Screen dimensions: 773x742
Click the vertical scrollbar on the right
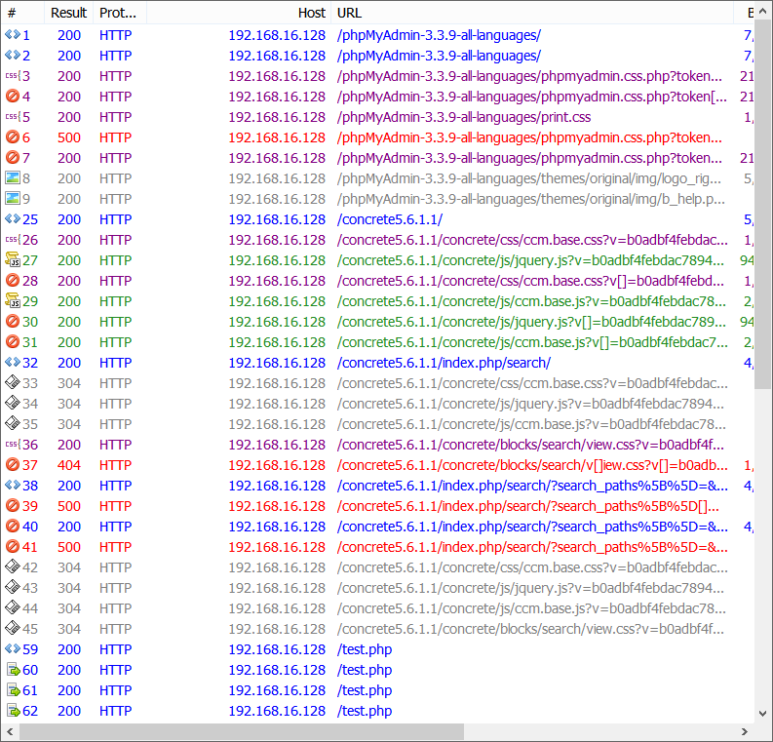[x=763, y=195]
